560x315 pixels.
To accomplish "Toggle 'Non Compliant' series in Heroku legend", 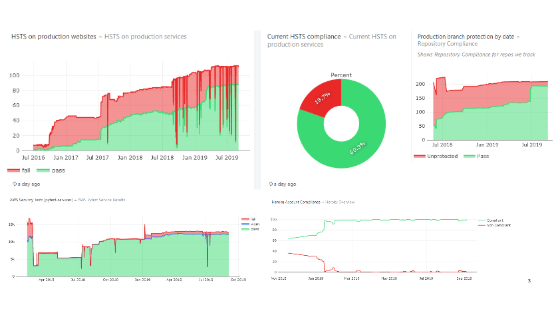I will click(494, 225).
